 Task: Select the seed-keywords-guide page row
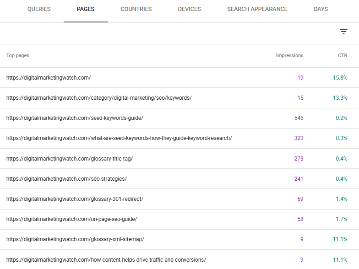(x=179, y=118)
